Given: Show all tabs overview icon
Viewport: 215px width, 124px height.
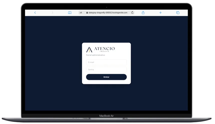Looking at the screenshot, I should tap(178, 13).
